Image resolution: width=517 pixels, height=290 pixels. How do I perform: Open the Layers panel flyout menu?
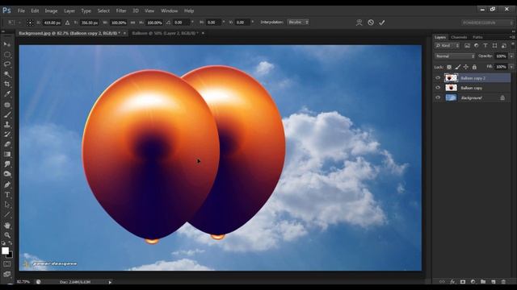click(512, 37)
